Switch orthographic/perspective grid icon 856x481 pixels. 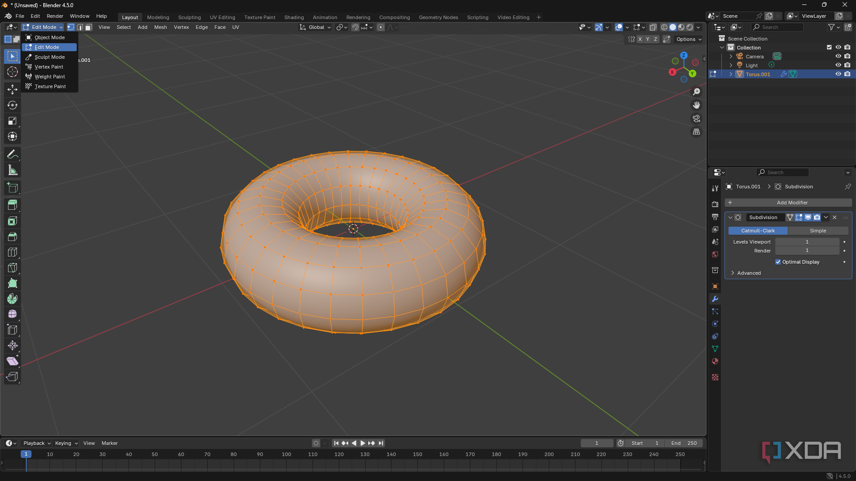point(696,132)
